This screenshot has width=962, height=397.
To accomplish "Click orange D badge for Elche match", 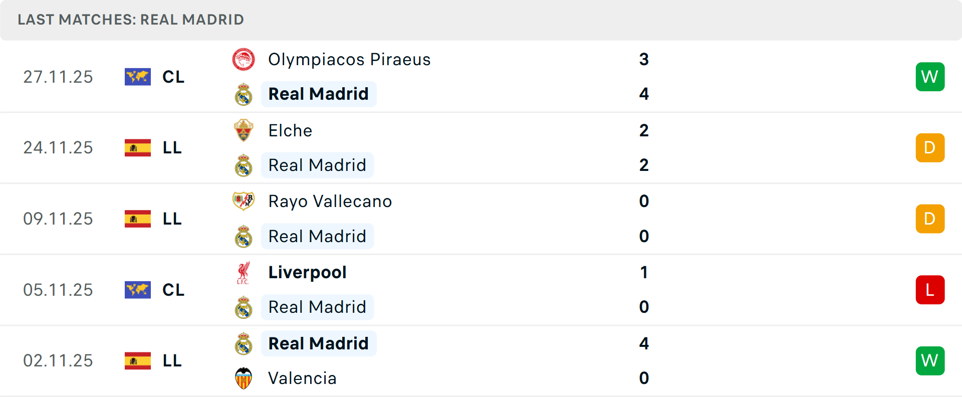I will (930, 148).
